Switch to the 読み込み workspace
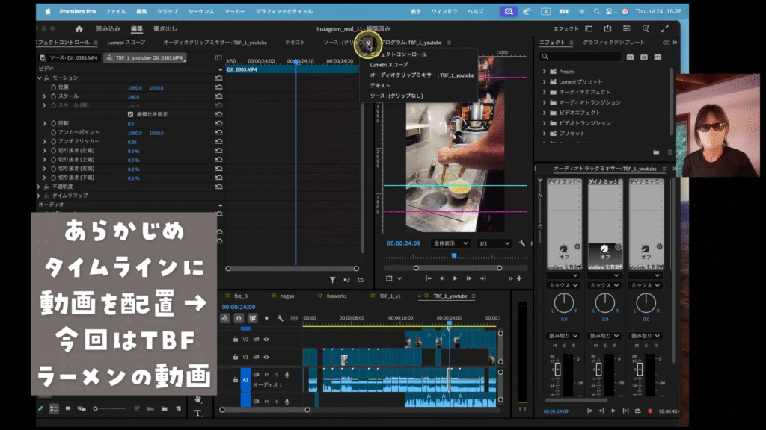 click(108, 29)
